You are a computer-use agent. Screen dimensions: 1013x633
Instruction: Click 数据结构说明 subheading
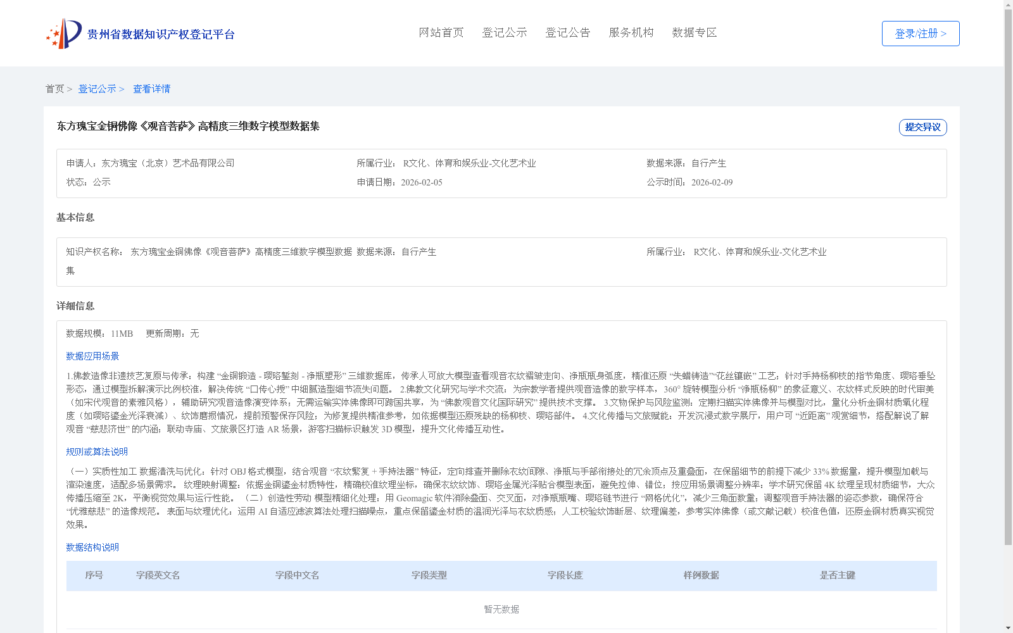pyautogui.click(x=92, y=548)
